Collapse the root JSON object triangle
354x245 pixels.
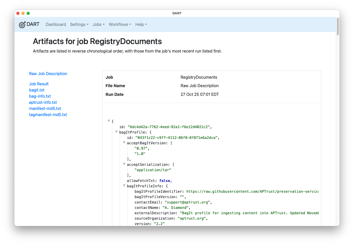pyautogui.click(x=109, y=121)
